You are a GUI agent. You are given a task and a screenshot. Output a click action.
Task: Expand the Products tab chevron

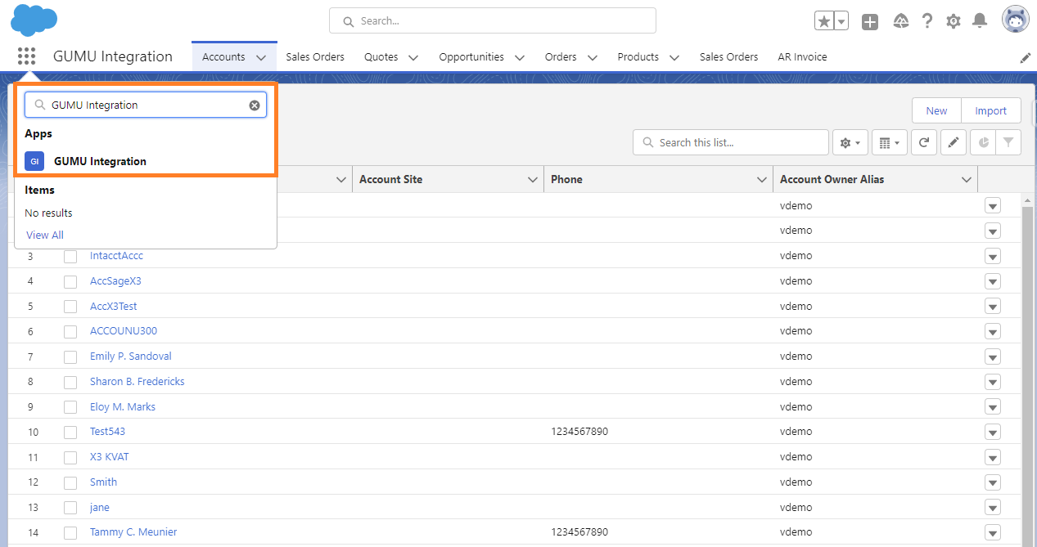click(674, 57)
